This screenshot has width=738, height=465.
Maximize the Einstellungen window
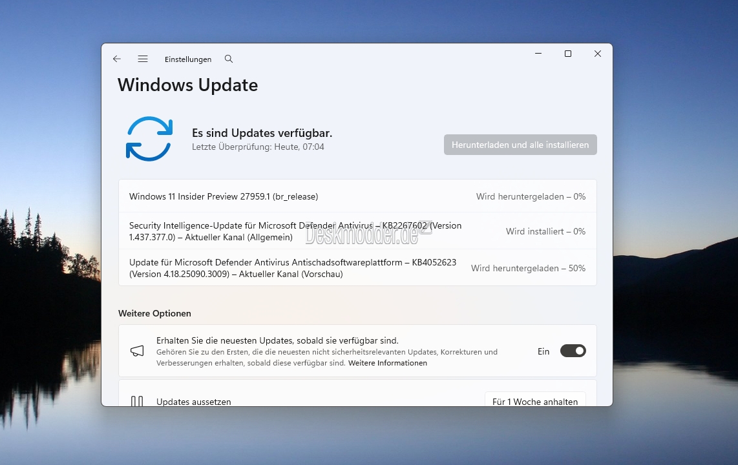point(568,54)
